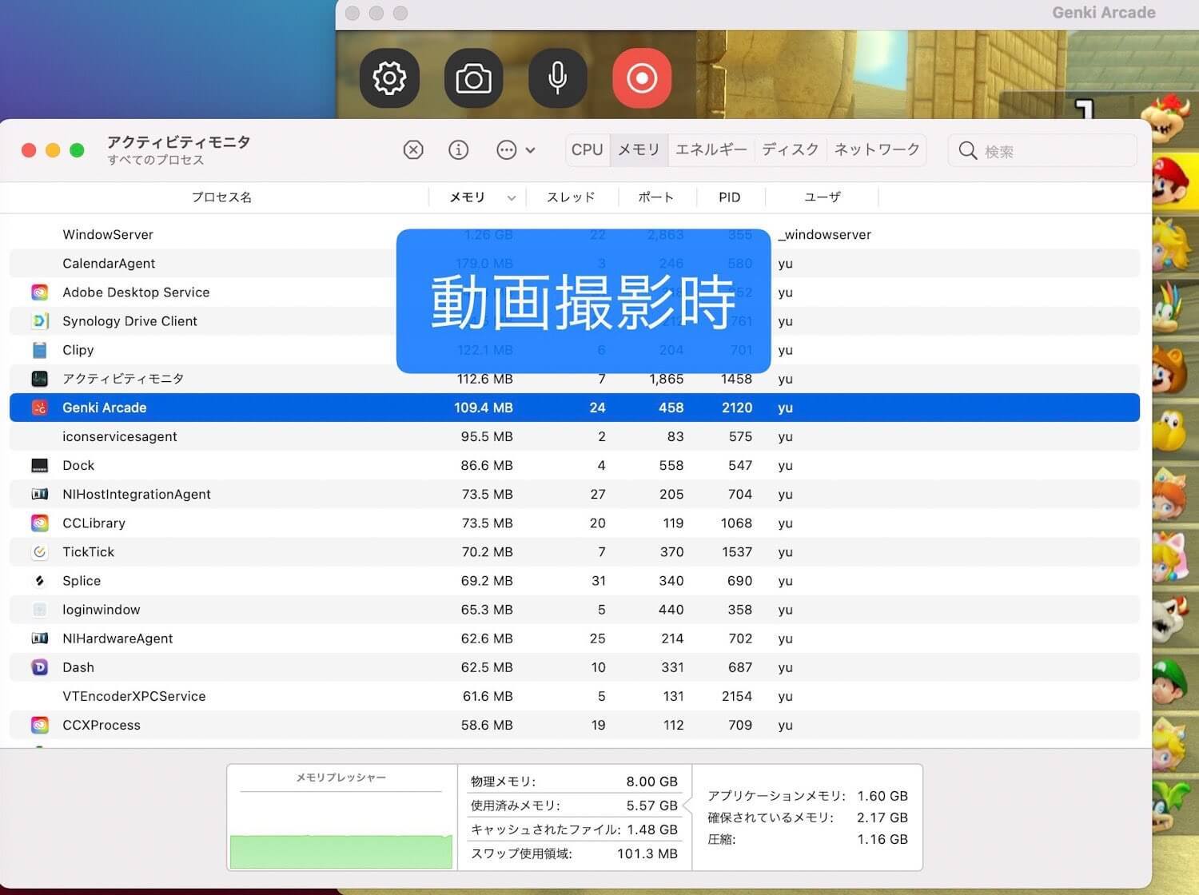Switch to the CPU tab
This screenshot has height=895, width=1199.
588,149
